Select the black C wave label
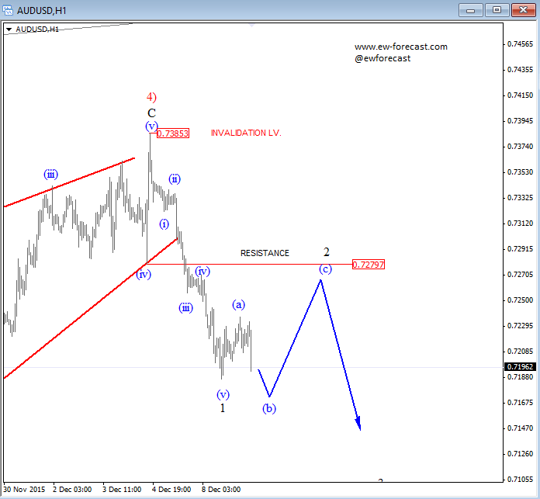Image resolution: width=540 pixels, height=499 pixels. click(151, 113)
